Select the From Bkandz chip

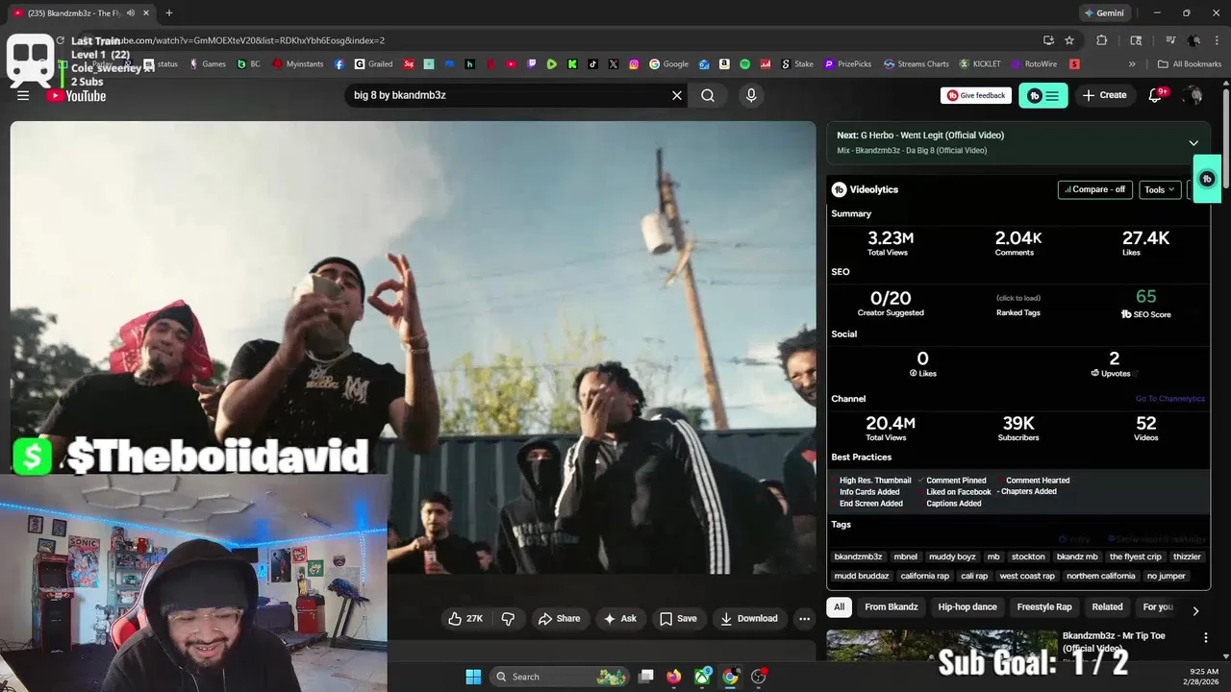click(x=892, y=606)
